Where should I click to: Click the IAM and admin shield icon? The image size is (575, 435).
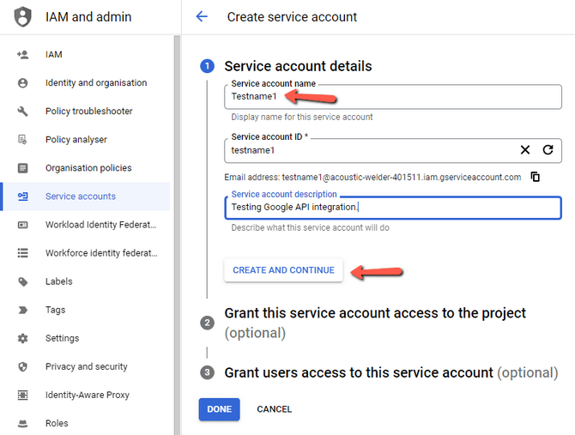[22, 17]
